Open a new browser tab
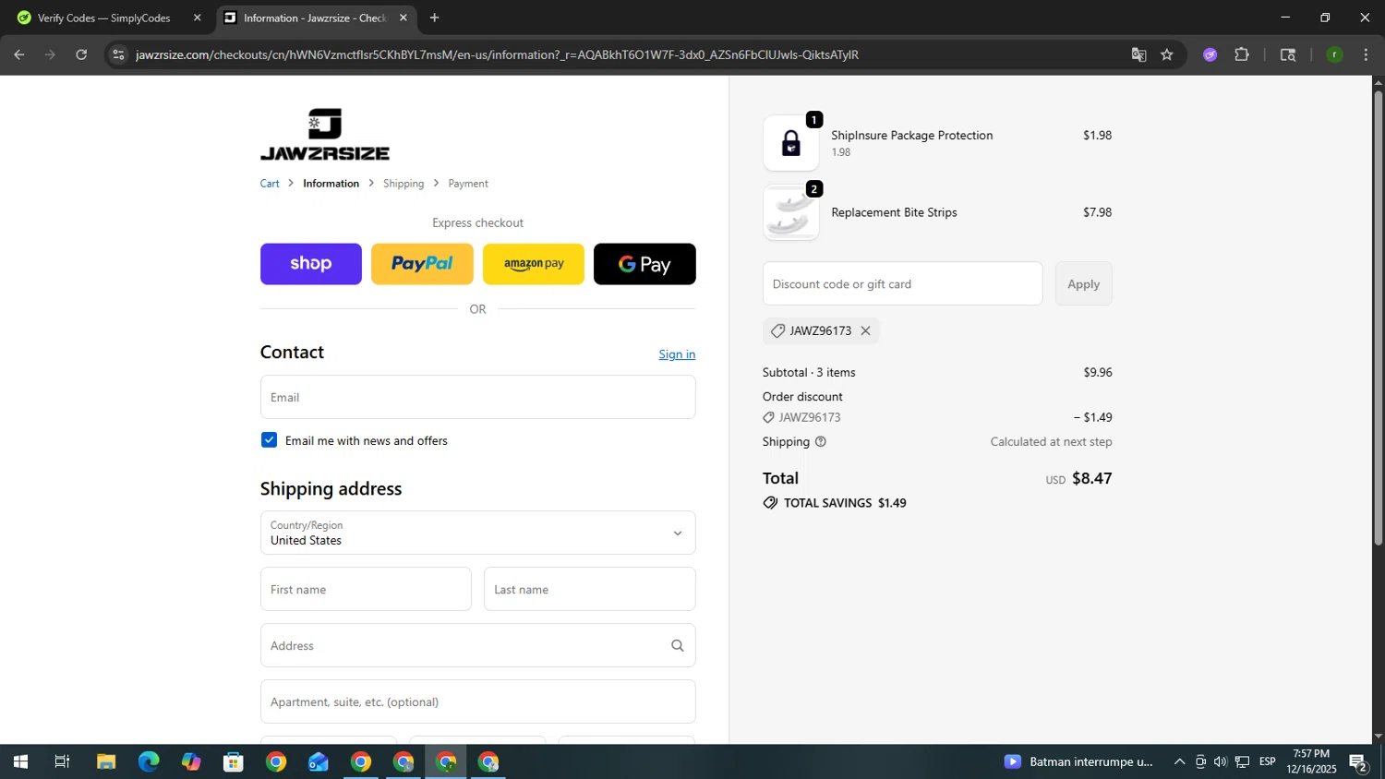The image size is (1385, 779). tap(434, 18)
